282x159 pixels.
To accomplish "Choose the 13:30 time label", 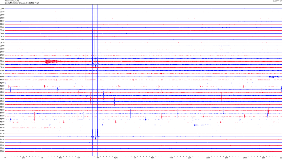I will (x=2, y=92).
